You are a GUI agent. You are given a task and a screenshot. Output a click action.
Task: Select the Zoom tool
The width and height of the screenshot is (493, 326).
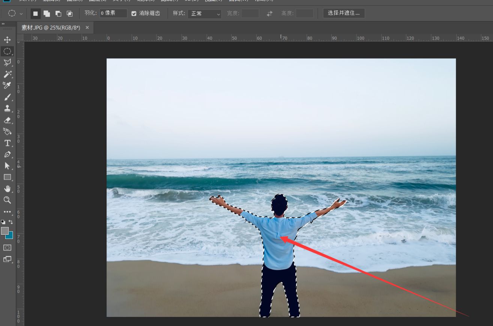pyautogui.click(x=8, y=200)
